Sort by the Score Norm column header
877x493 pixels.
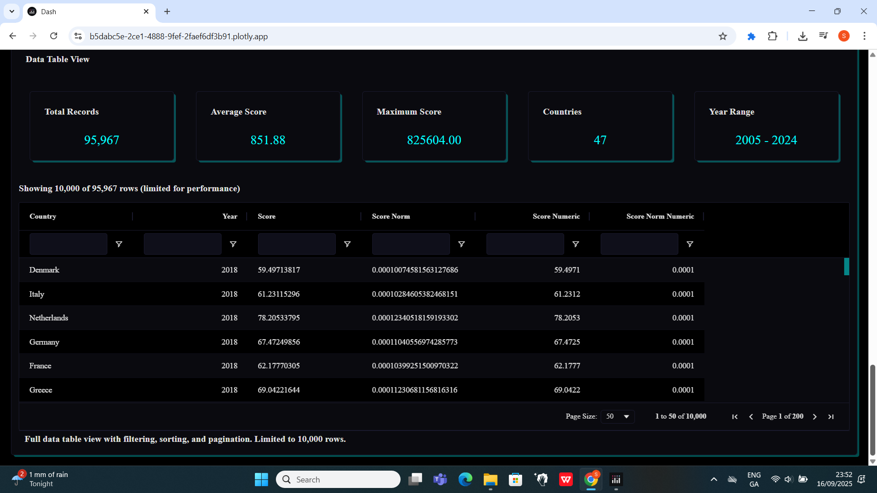pos(391,216)
